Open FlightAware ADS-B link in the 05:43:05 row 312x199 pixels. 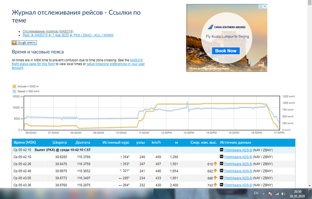[x=238, y=178]
